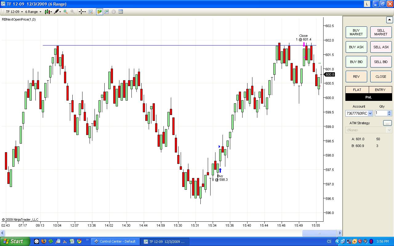Click the greyed Strategies icon in toolbar
This screenshot has height=246, width=394.
click(x=114, y=12)
